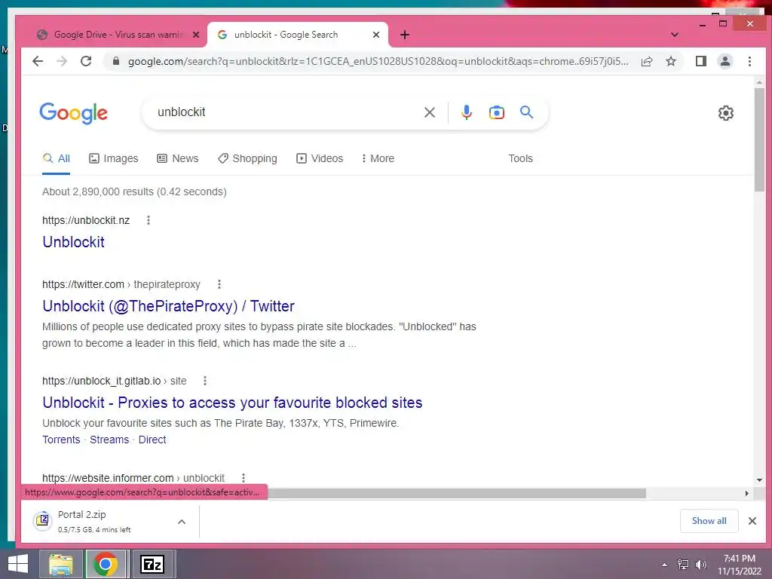Screen dimensions: 772x579
Task: Bookmark this page with the star
Action: 670,61
